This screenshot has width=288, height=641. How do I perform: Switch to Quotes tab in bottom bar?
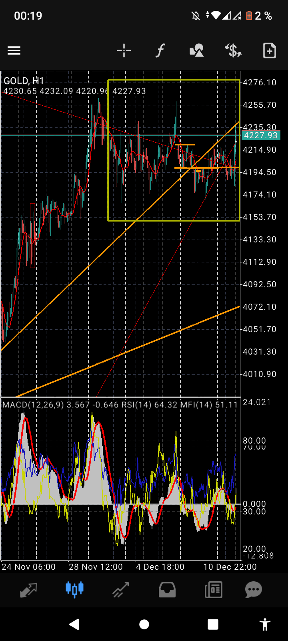click(28, 590)
